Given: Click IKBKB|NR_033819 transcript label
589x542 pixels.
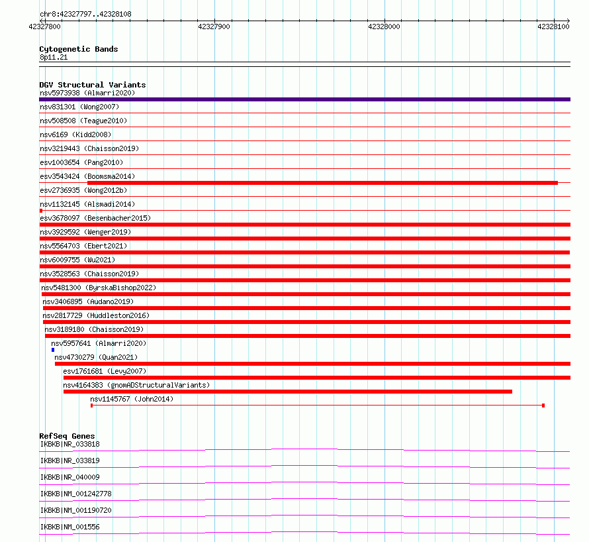Looking at the screenshot, I should pyautogui.click(x=70, y=461).
